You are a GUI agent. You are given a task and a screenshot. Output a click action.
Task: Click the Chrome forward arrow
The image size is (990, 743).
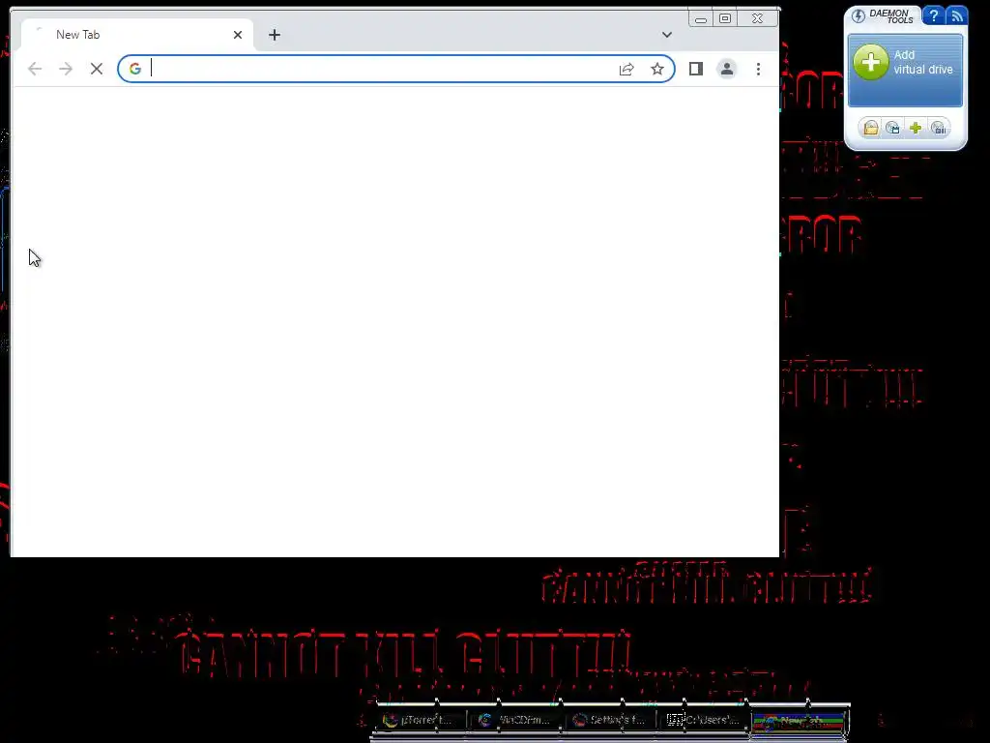click(x=66, y=69)
